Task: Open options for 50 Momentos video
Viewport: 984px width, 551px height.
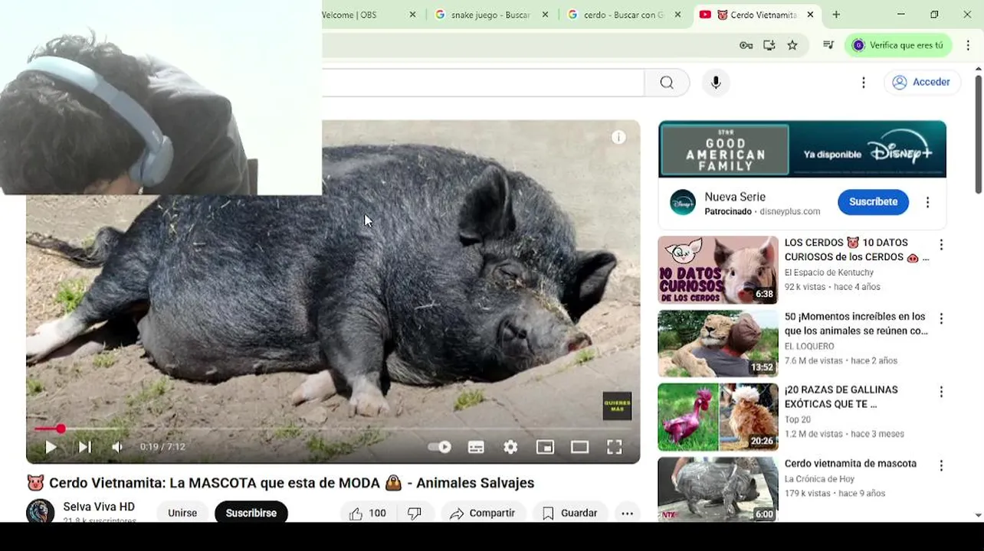Action: 941,318
